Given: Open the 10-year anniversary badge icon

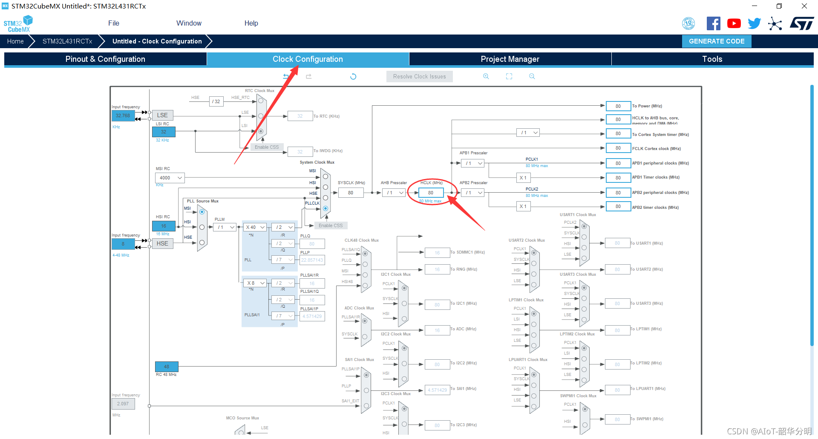Looking at the screenshot, I should click(x=688, y=23).
